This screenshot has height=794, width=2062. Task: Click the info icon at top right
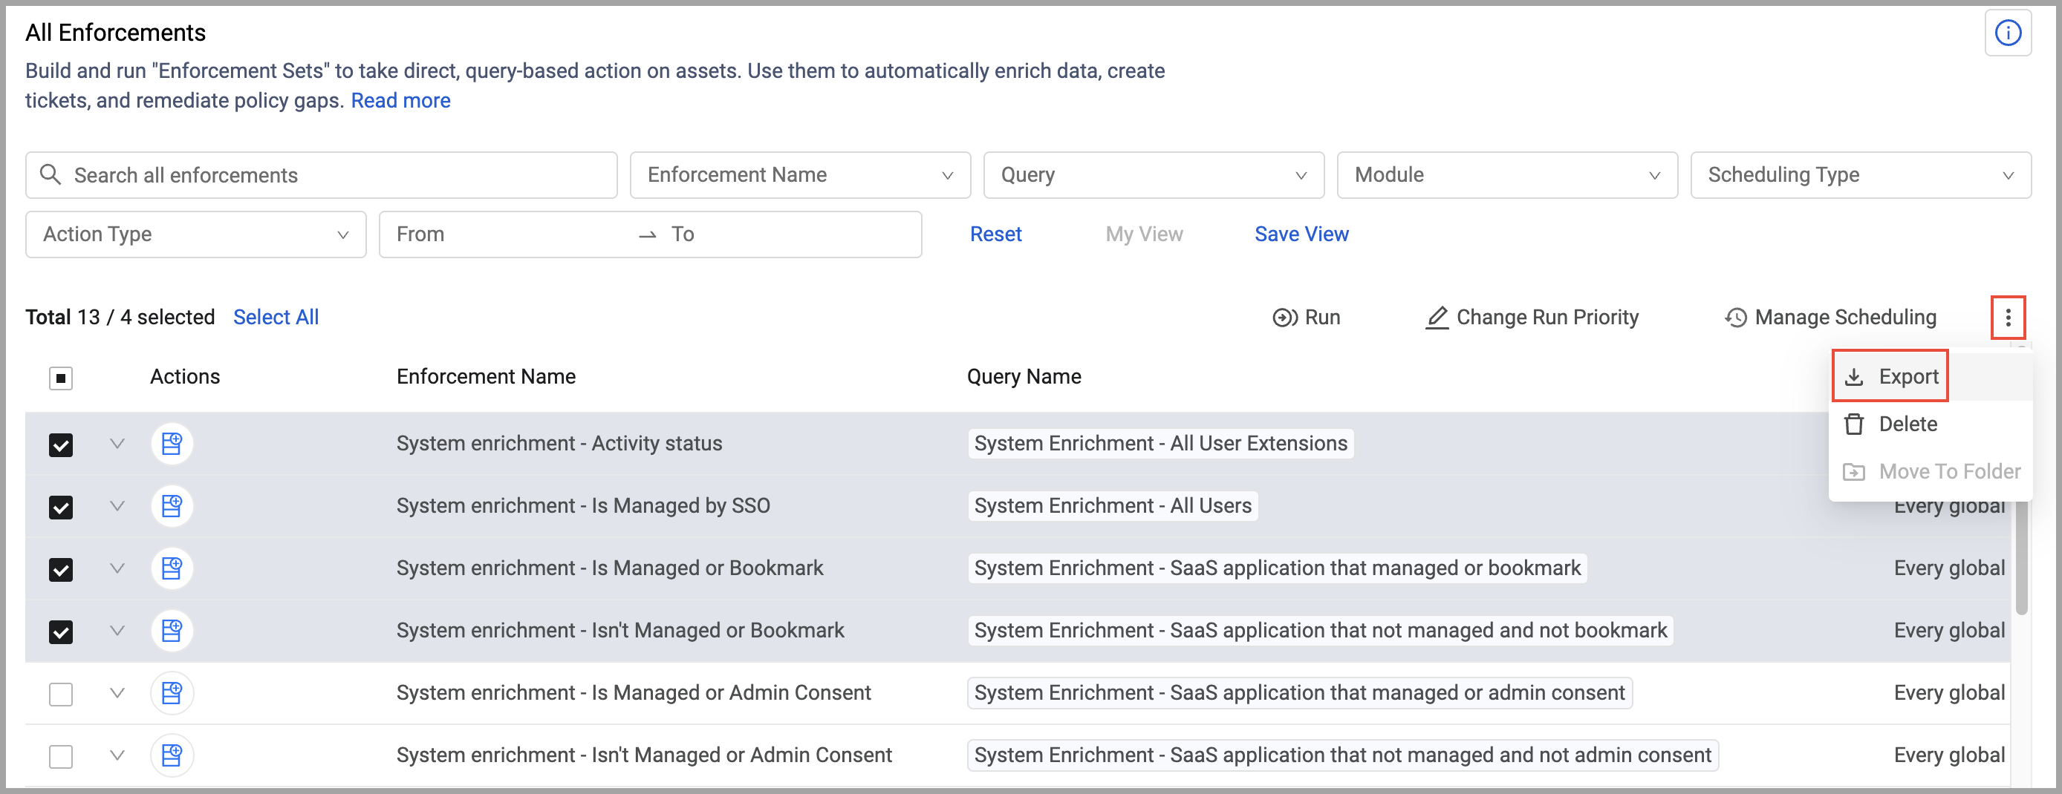[x=2007, y=33]
